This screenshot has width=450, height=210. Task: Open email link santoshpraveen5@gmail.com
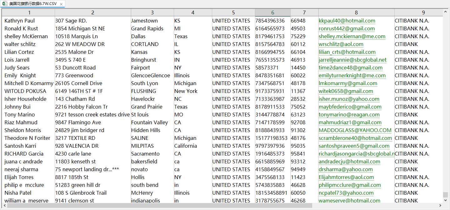click(x=354, y=146)
